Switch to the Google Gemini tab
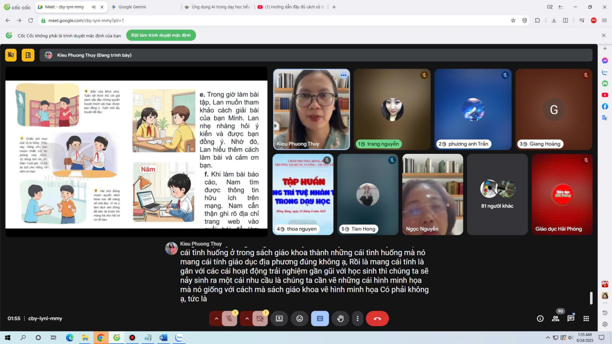612x344 pixels. (132, 7)
